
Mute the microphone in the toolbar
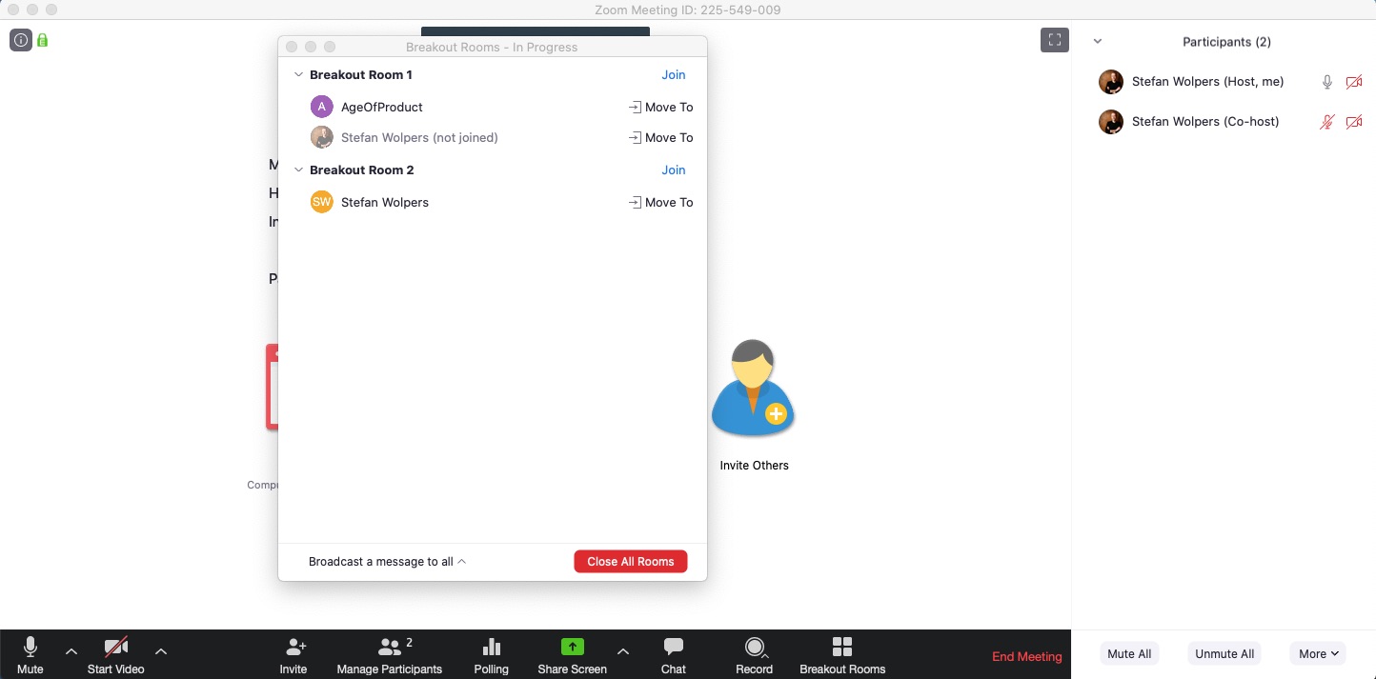tap(30, 648)
